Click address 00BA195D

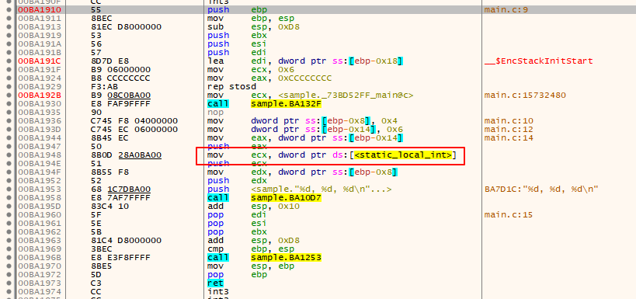tap(40, 206)
